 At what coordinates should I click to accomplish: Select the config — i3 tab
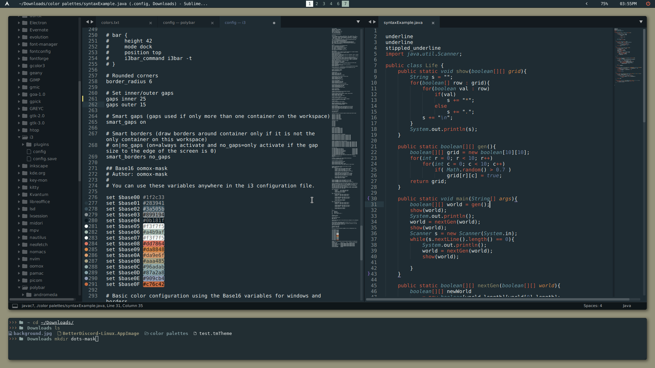[x=235, y=22]
